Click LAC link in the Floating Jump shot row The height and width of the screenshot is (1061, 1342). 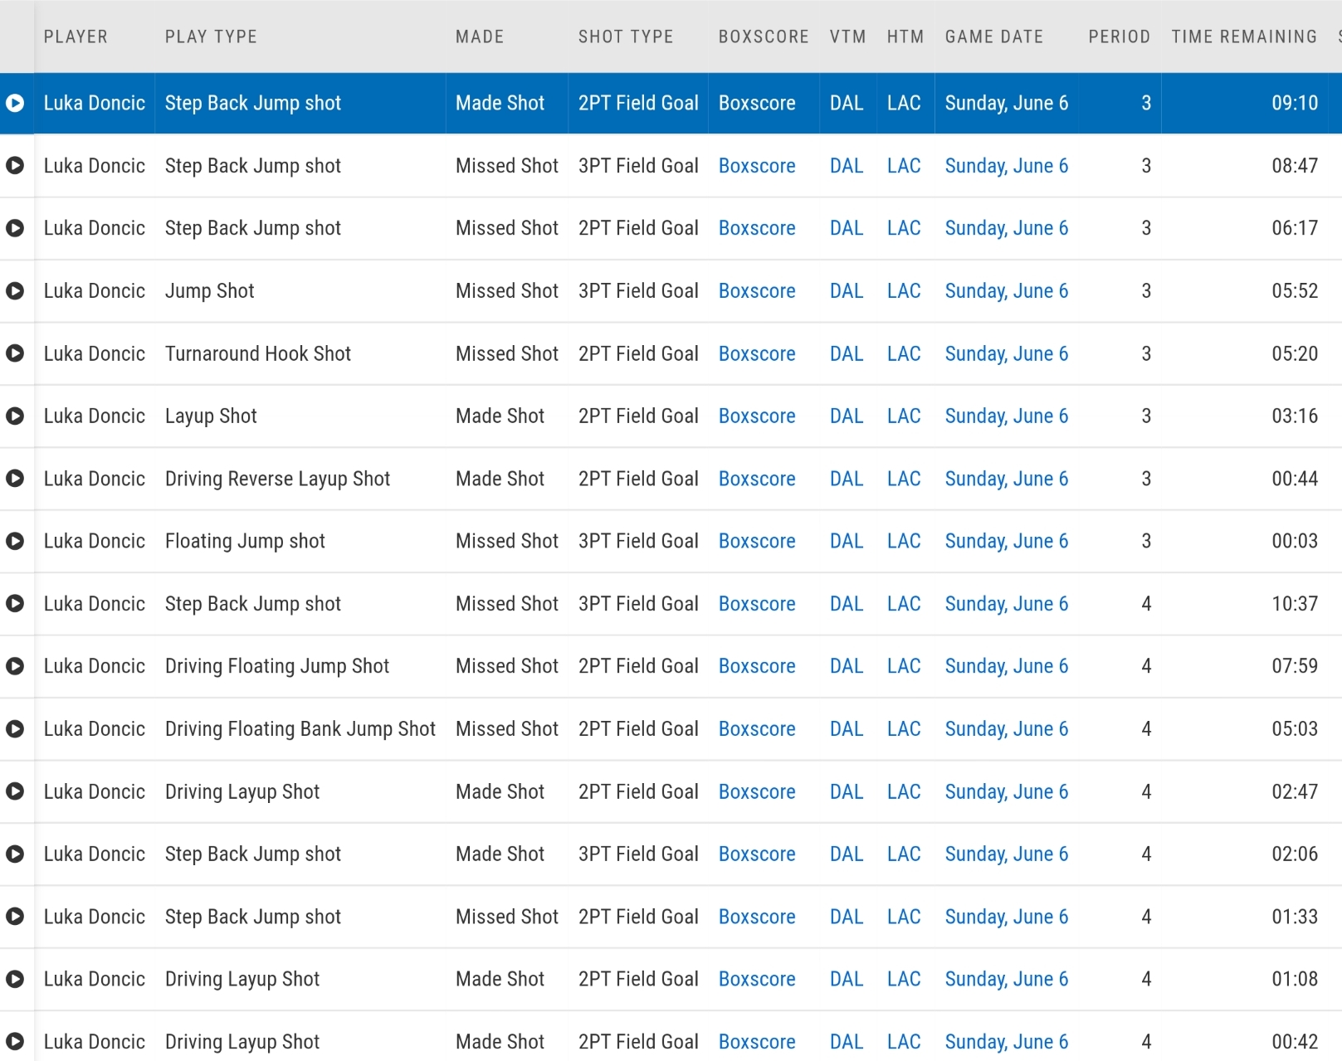904,541
